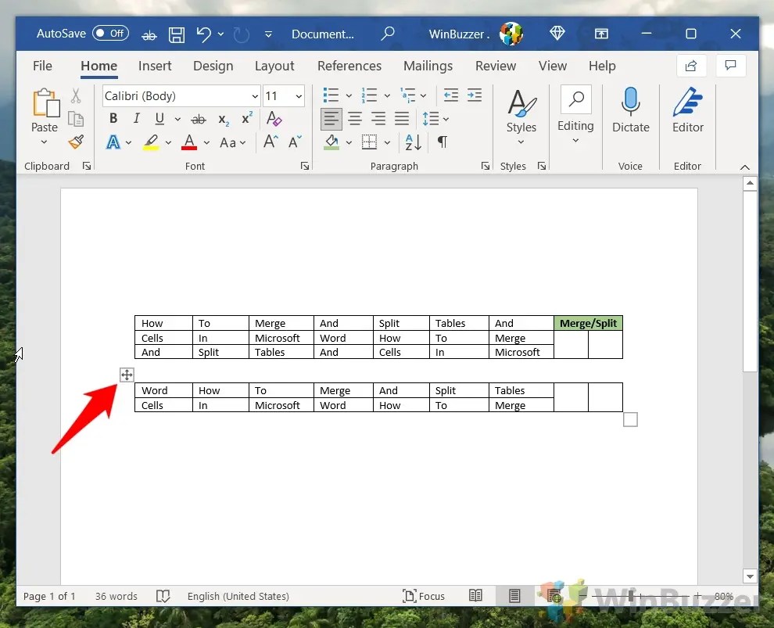Click the Paste button
The width and height of the screenshot is (774, 628).
tap(45, 109)
